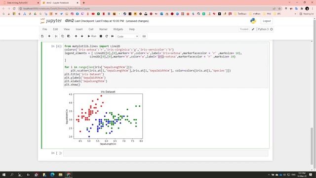Open the YouTube bookmark

(93, 14)
